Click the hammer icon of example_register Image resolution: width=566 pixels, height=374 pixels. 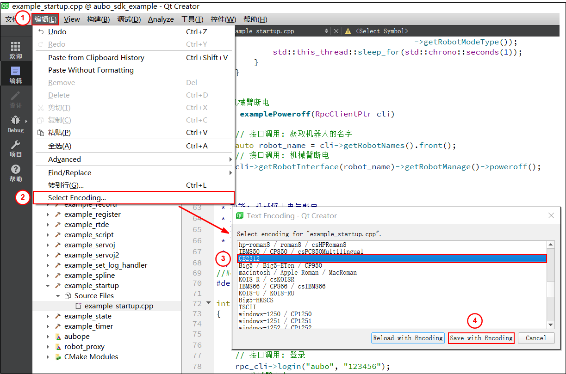pos(58,215)
